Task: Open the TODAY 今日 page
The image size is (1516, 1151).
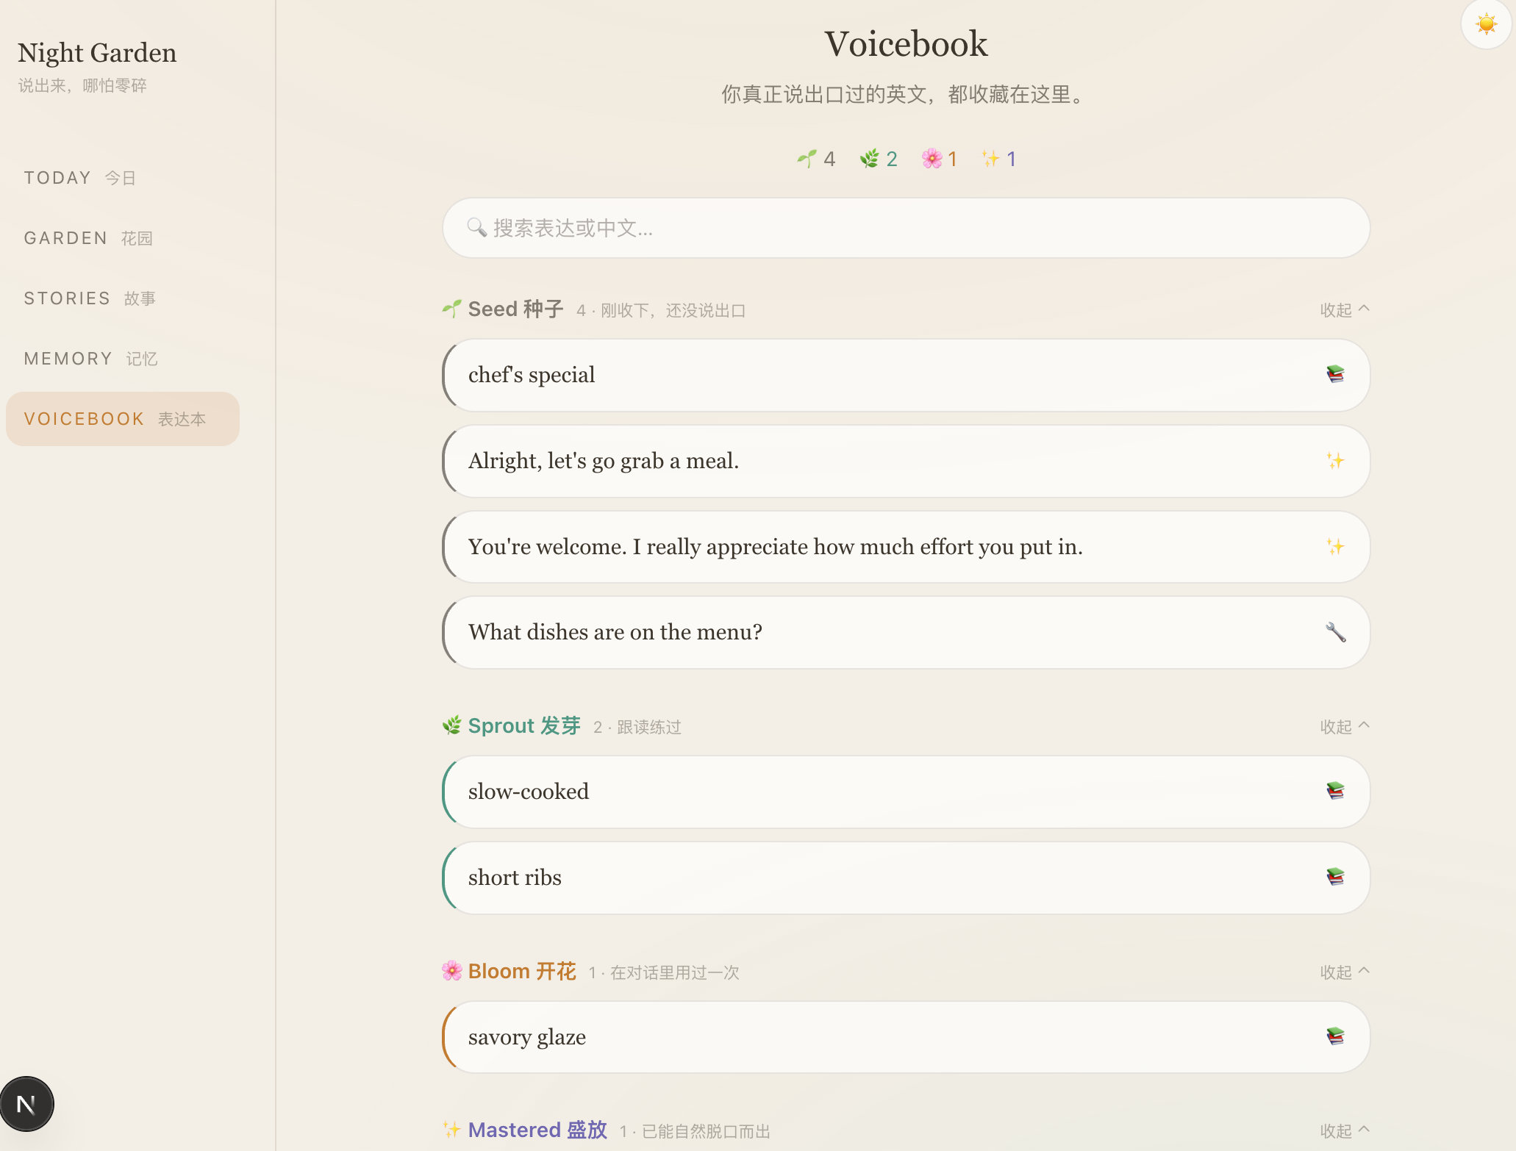Action: [x=123, y=178]
